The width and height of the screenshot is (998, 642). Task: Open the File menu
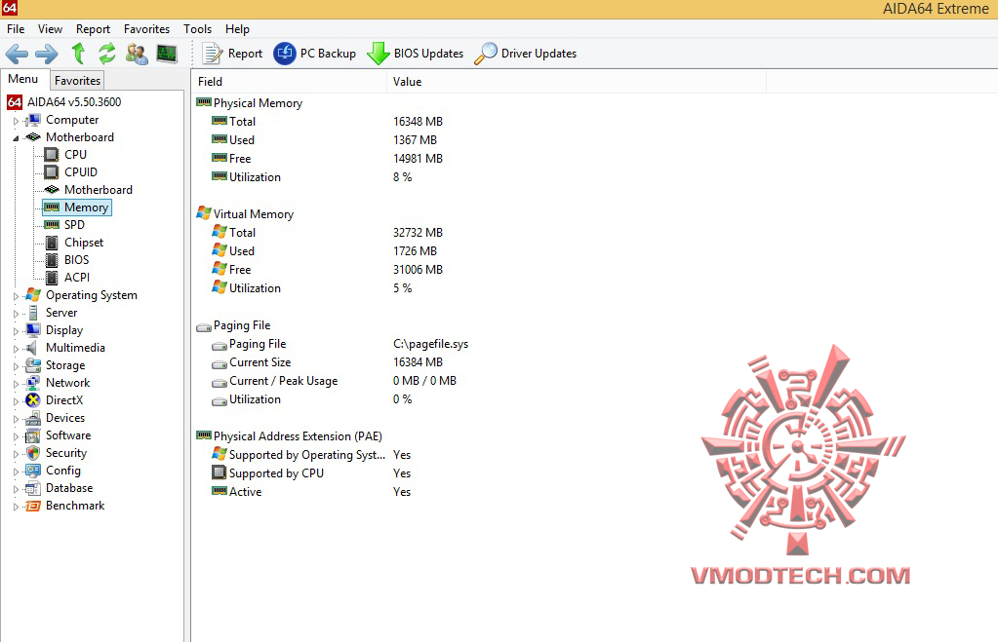coord(16,29)
